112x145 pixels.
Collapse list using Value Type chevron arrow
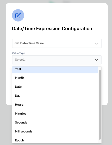click(96, 60)
